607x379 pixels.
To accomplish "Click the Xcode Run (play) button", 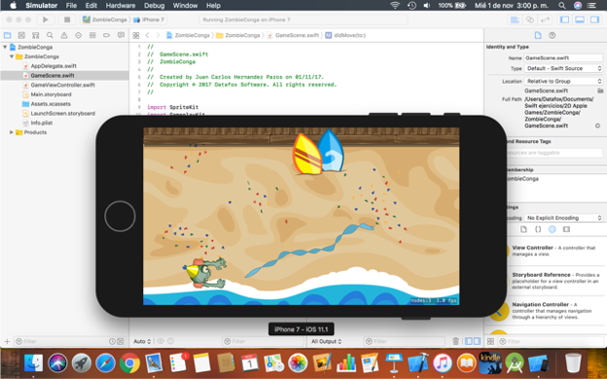I will [46, 19].
